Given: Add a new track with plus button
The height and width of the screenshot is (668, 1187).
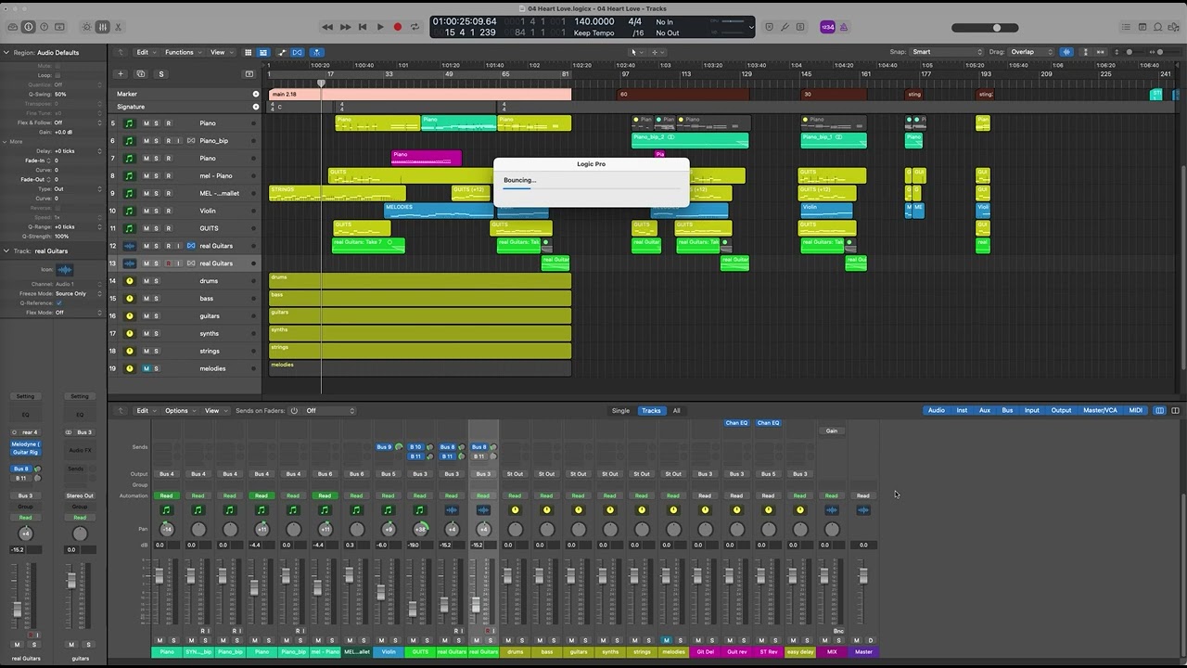Looking at the screenshot, I should click(120, 73).
